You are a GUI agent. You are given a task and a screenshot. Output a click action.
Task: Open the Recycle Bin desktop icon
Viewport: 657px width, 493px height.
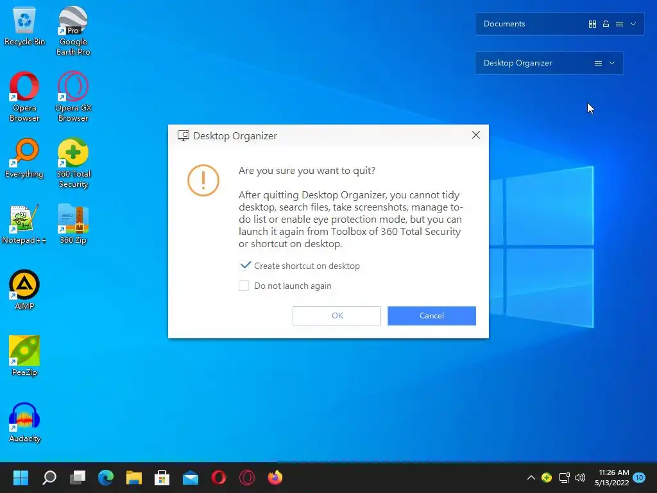24,26
